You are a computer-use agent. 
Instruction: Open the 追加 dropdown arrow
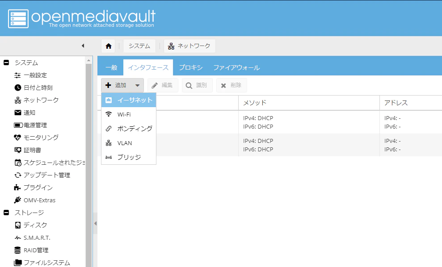137,85
